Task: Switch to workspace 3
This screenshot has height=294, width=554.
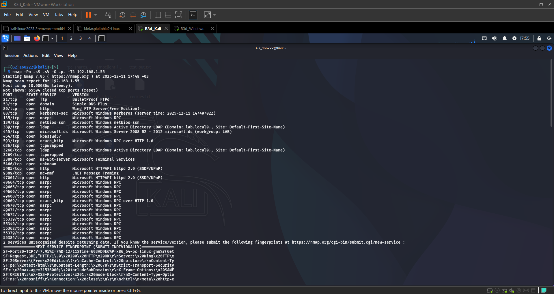Action: click(81, 38)
